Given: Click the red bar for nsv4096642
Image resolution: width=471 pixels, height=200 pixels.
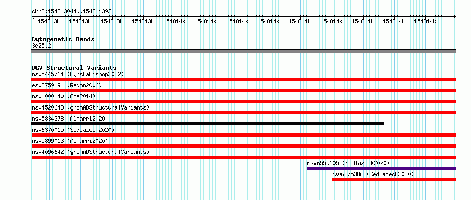Looking at the screenshot, I should 244,157.
